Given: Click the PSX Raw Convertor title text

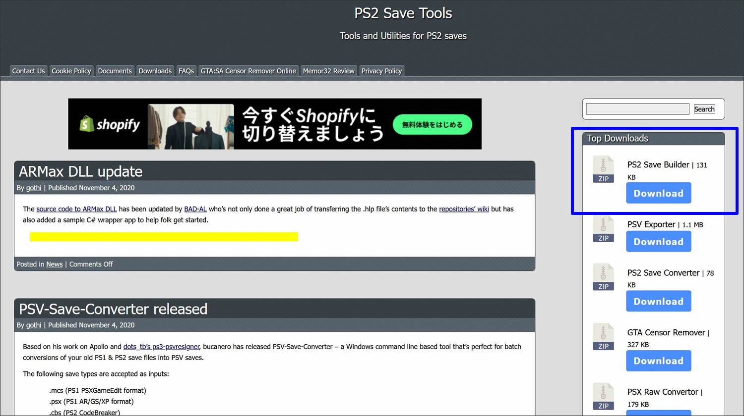Looking at the screenshot, I should (663, 392).
